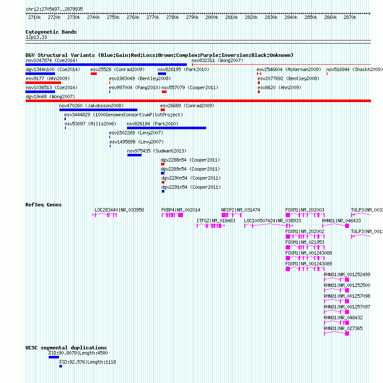This screenshot has width=383, height=383.
Task: Select the ITFG2|NM_018463 gene model glyph
Action: (x=211, y=226)
